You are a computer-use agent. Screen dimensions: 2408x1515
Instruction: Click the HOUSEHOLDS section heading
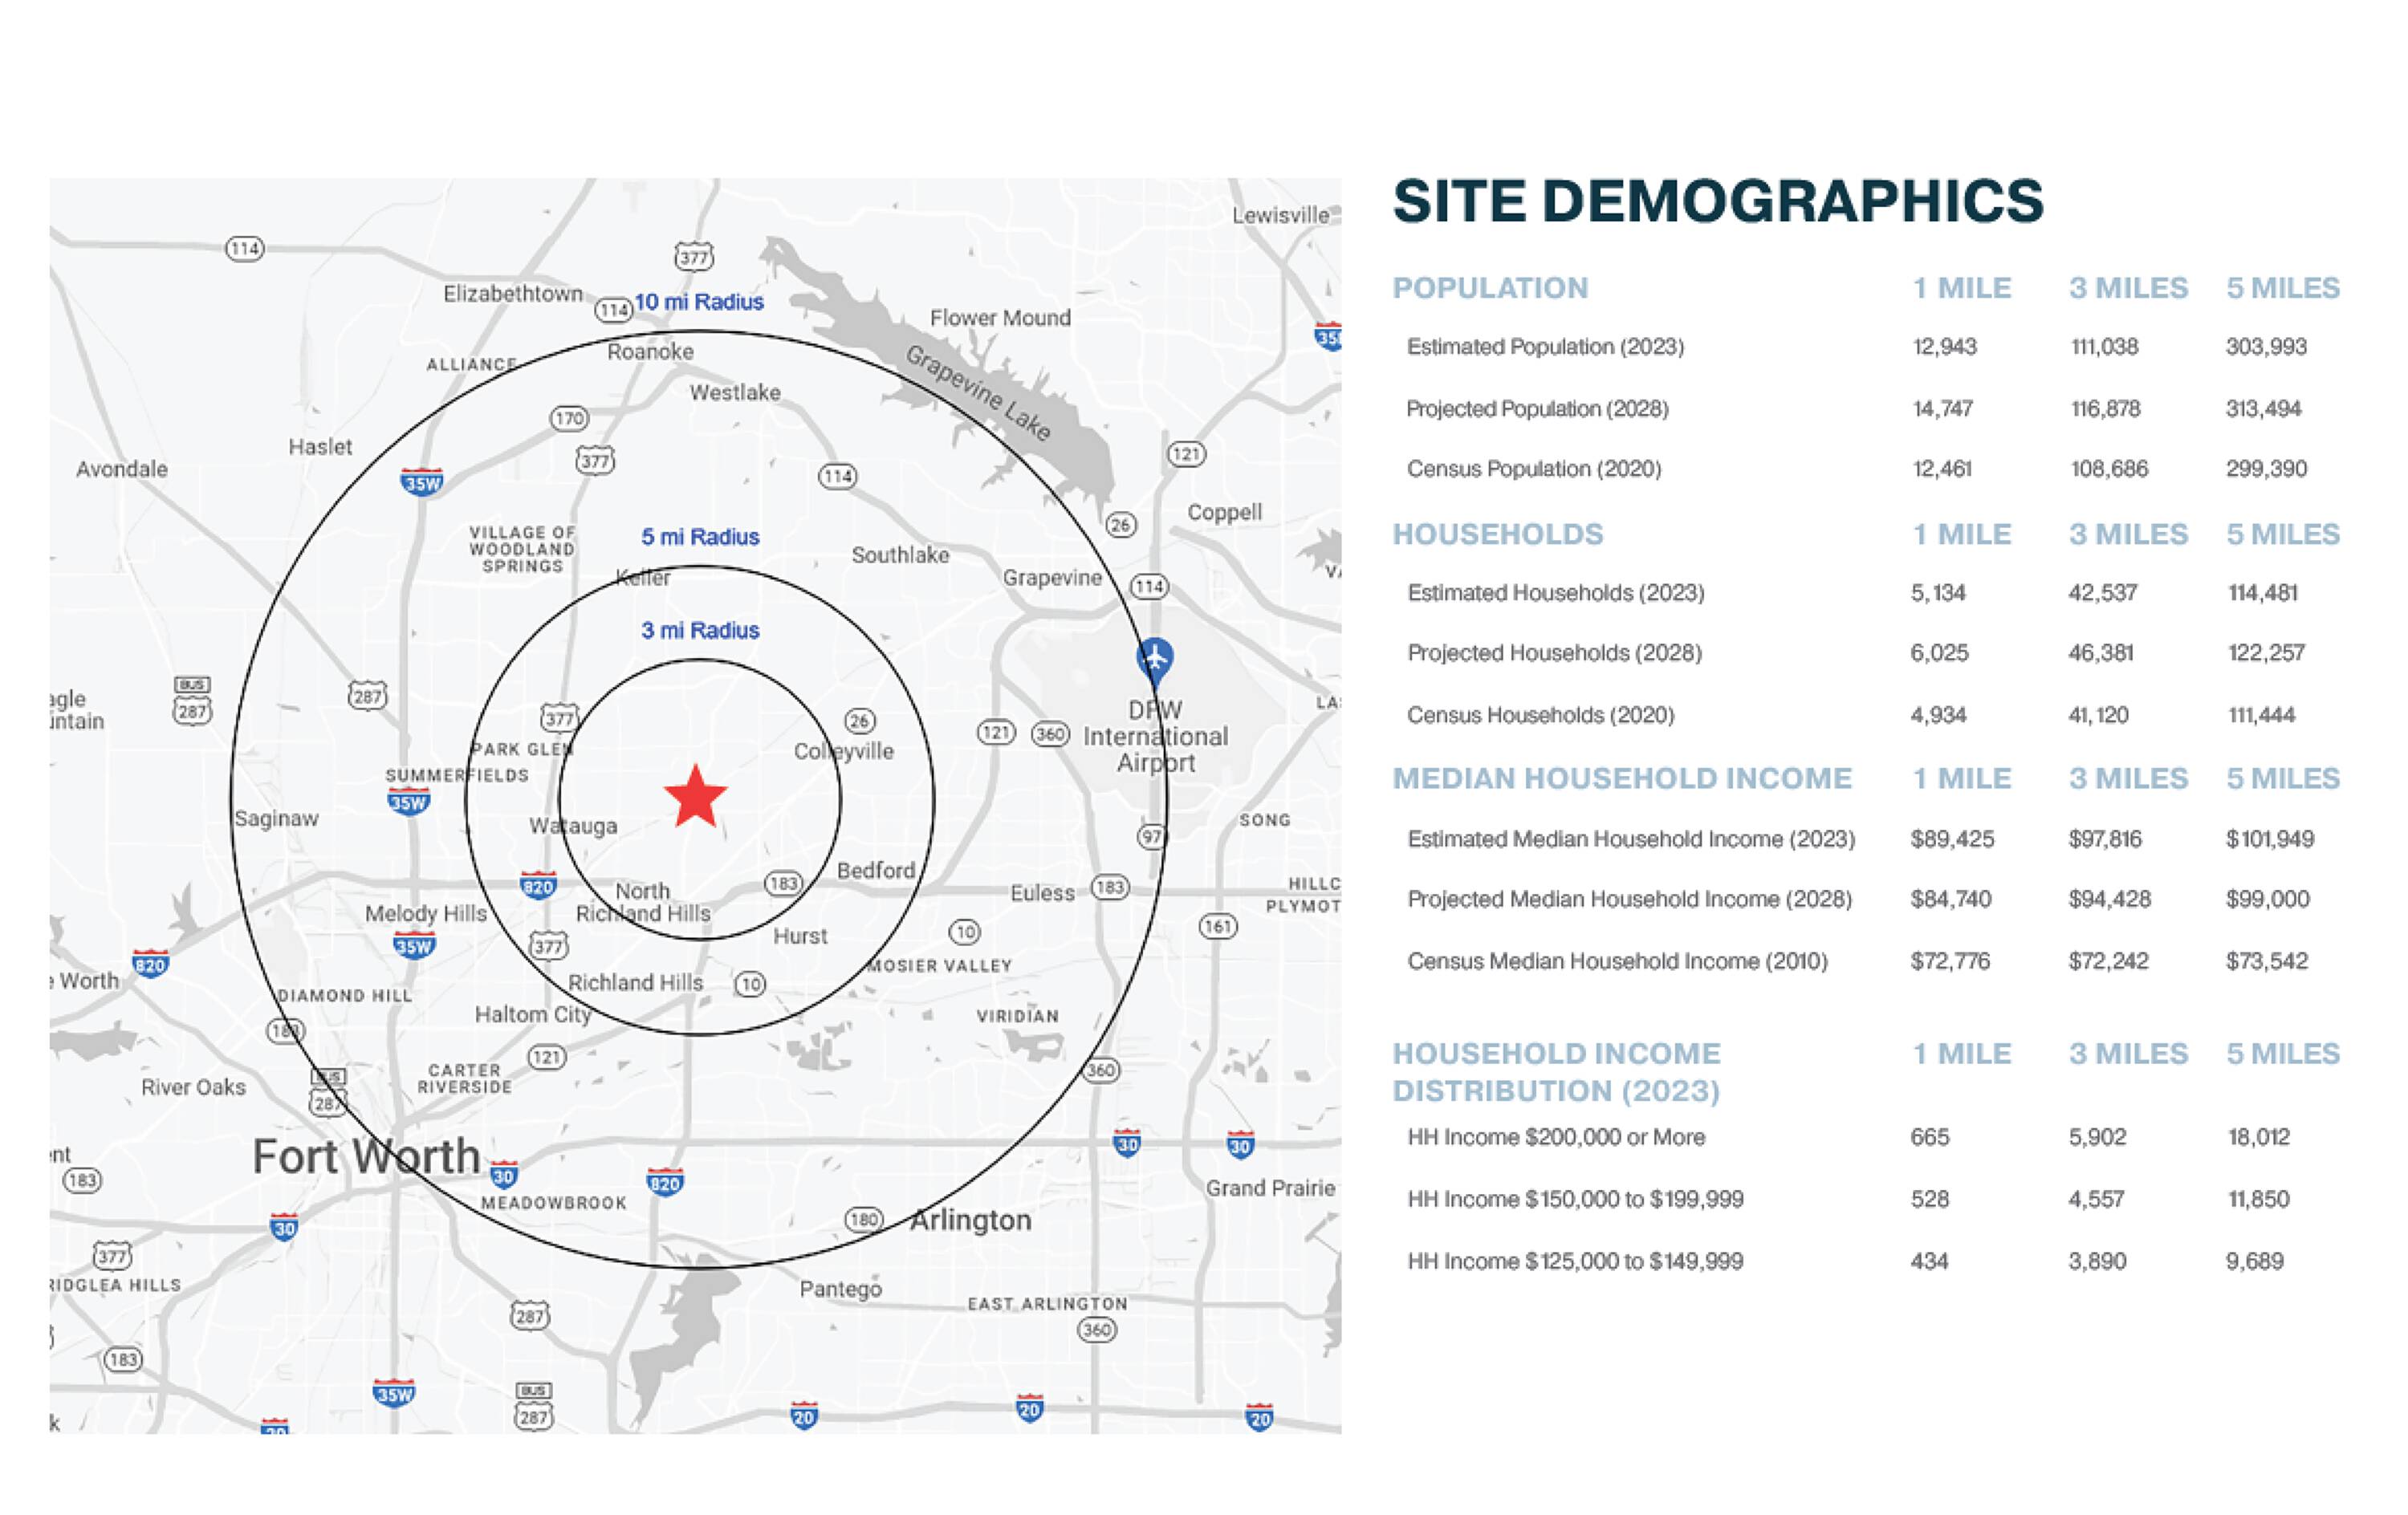coord(1497,534)
